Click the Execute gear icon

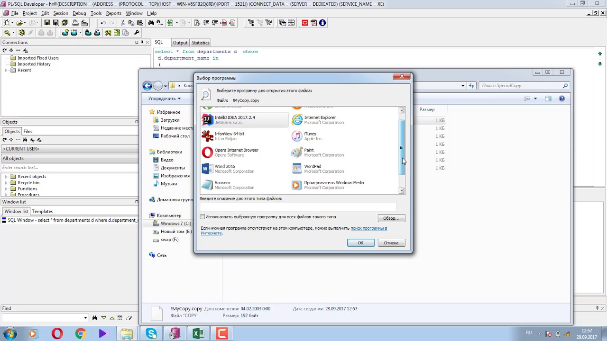[x=21, y=33]
